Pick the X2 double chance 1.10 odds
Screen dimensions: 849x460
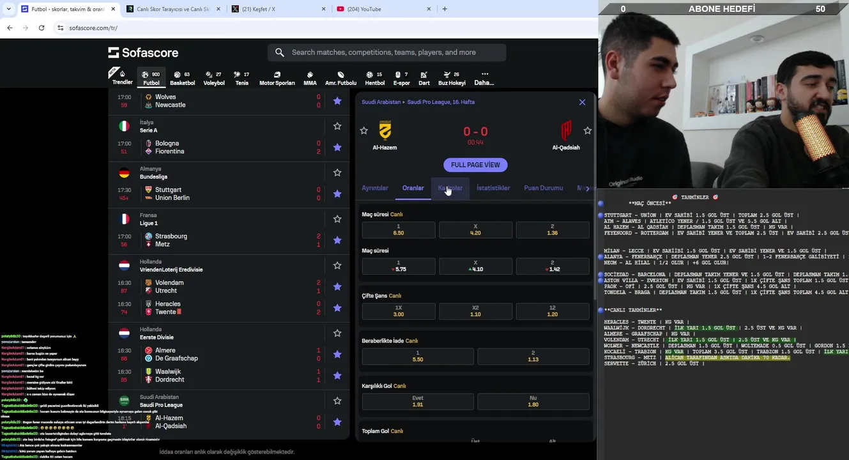click(x=475, y=311)
